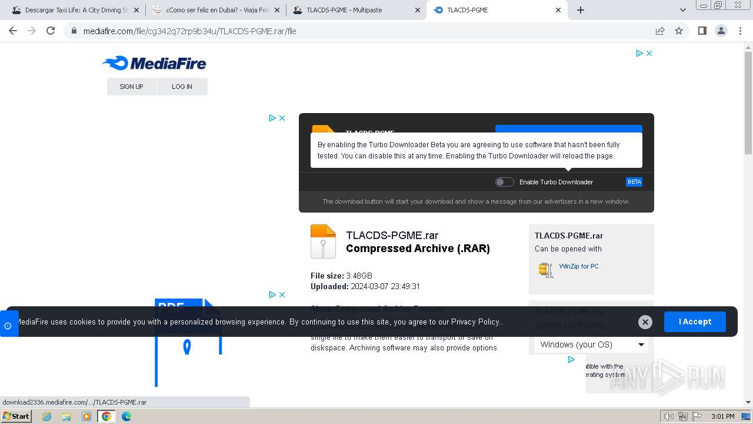This screenshot has height=424, width=753.
Task: Click the address bar URL
Action: (189, 31)
